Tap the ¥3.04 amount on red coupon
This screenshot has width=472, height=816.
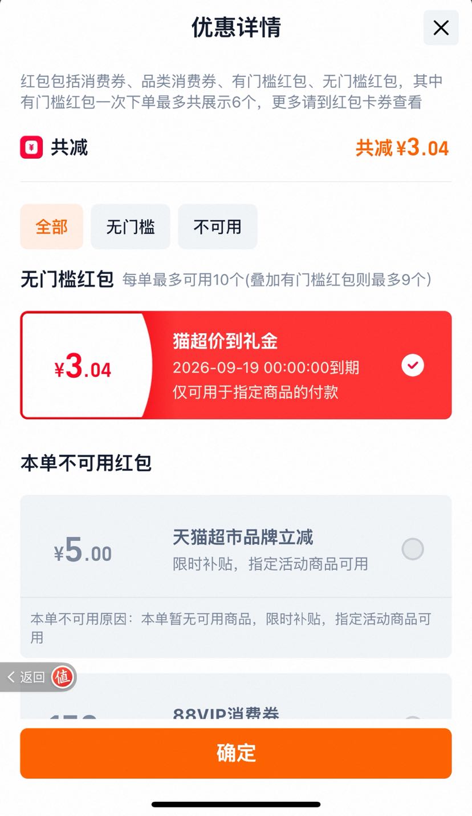point(83,366)
